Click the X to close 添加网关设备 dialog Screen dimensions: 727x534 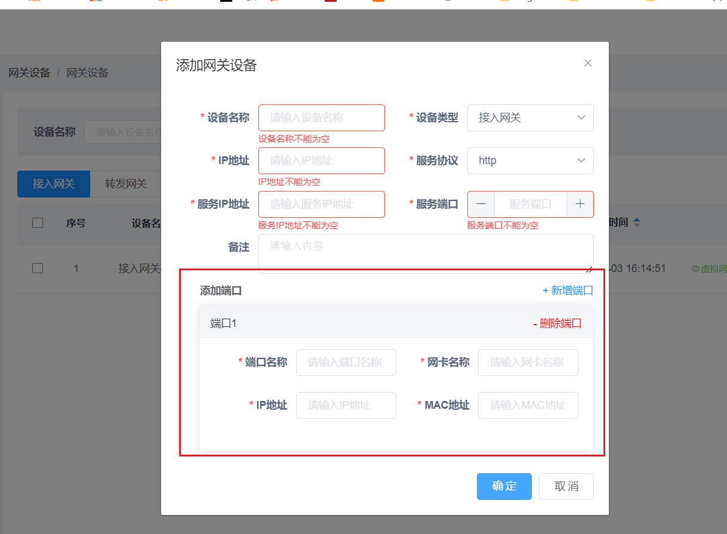point(588,63)
